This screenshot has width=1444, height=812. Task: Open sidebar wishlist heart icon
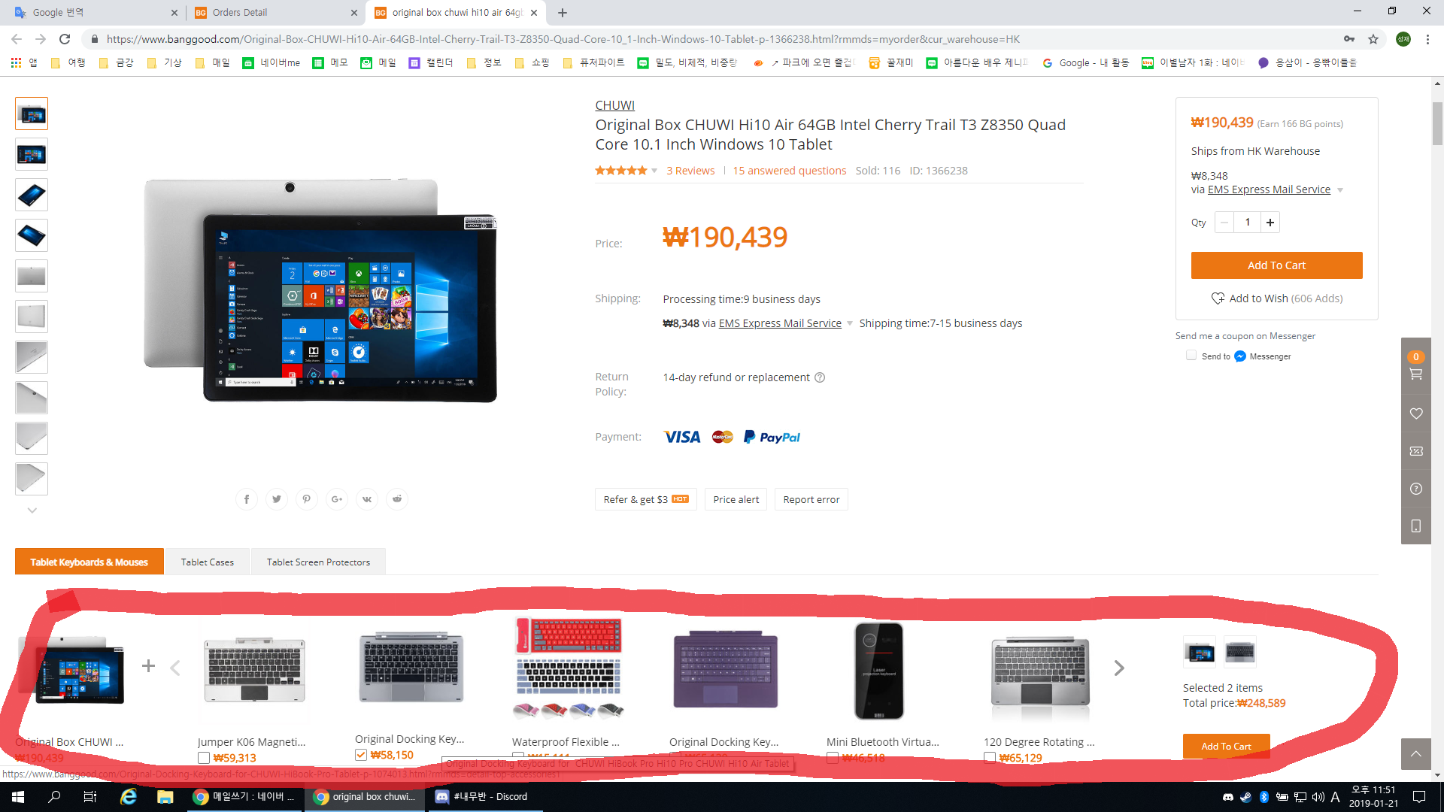point(1415,414)
